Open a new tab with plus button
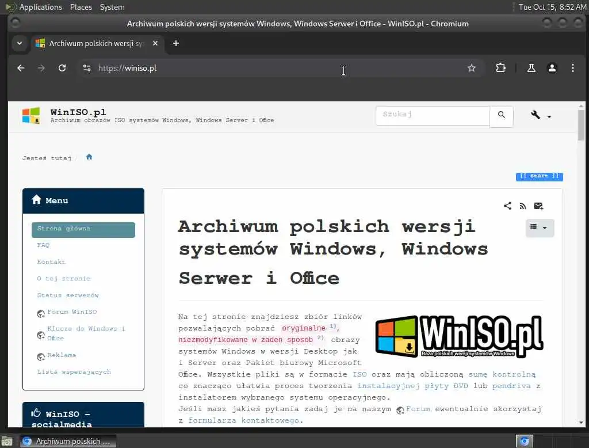Viewport: 589px width, 448px height. 176,43
